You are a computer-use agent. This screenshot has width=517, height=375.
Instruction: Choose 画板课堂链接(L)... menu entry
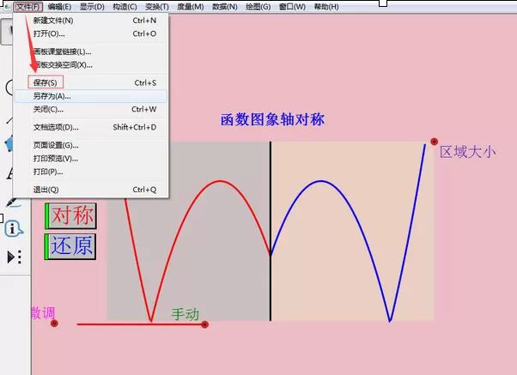[x=91, y=51]
